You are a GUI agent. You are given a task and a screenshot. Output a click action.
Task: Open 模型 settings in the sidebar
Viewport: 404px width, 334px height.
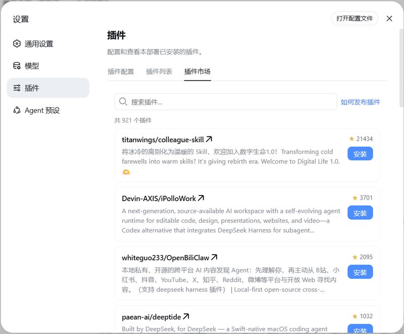[48, 66]
